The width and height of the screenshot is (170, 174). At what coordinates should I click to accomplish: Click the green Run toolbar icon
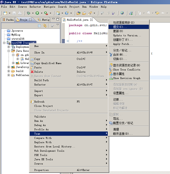37,13
